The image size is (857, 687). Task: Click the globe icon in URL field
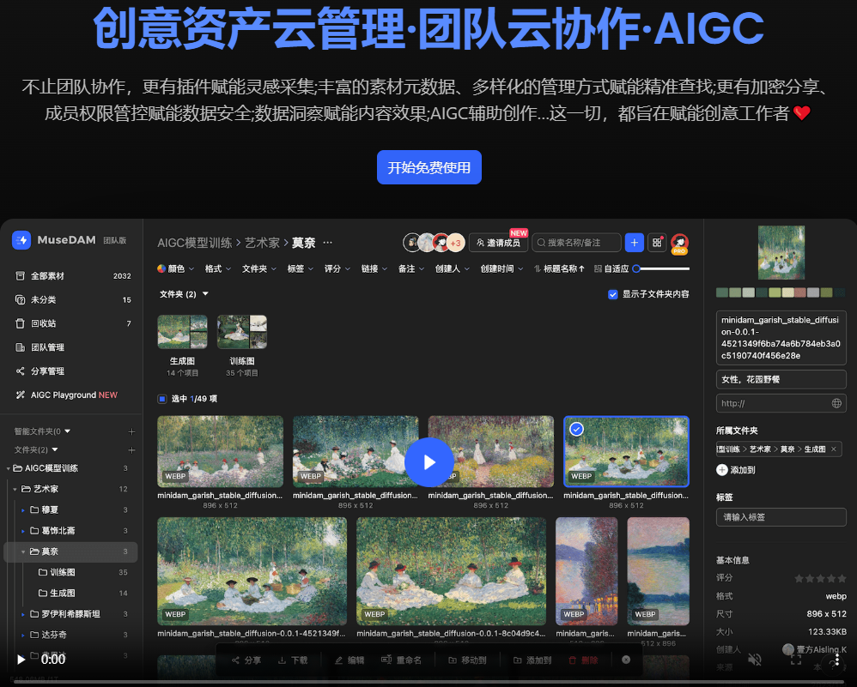coord(836,403)
